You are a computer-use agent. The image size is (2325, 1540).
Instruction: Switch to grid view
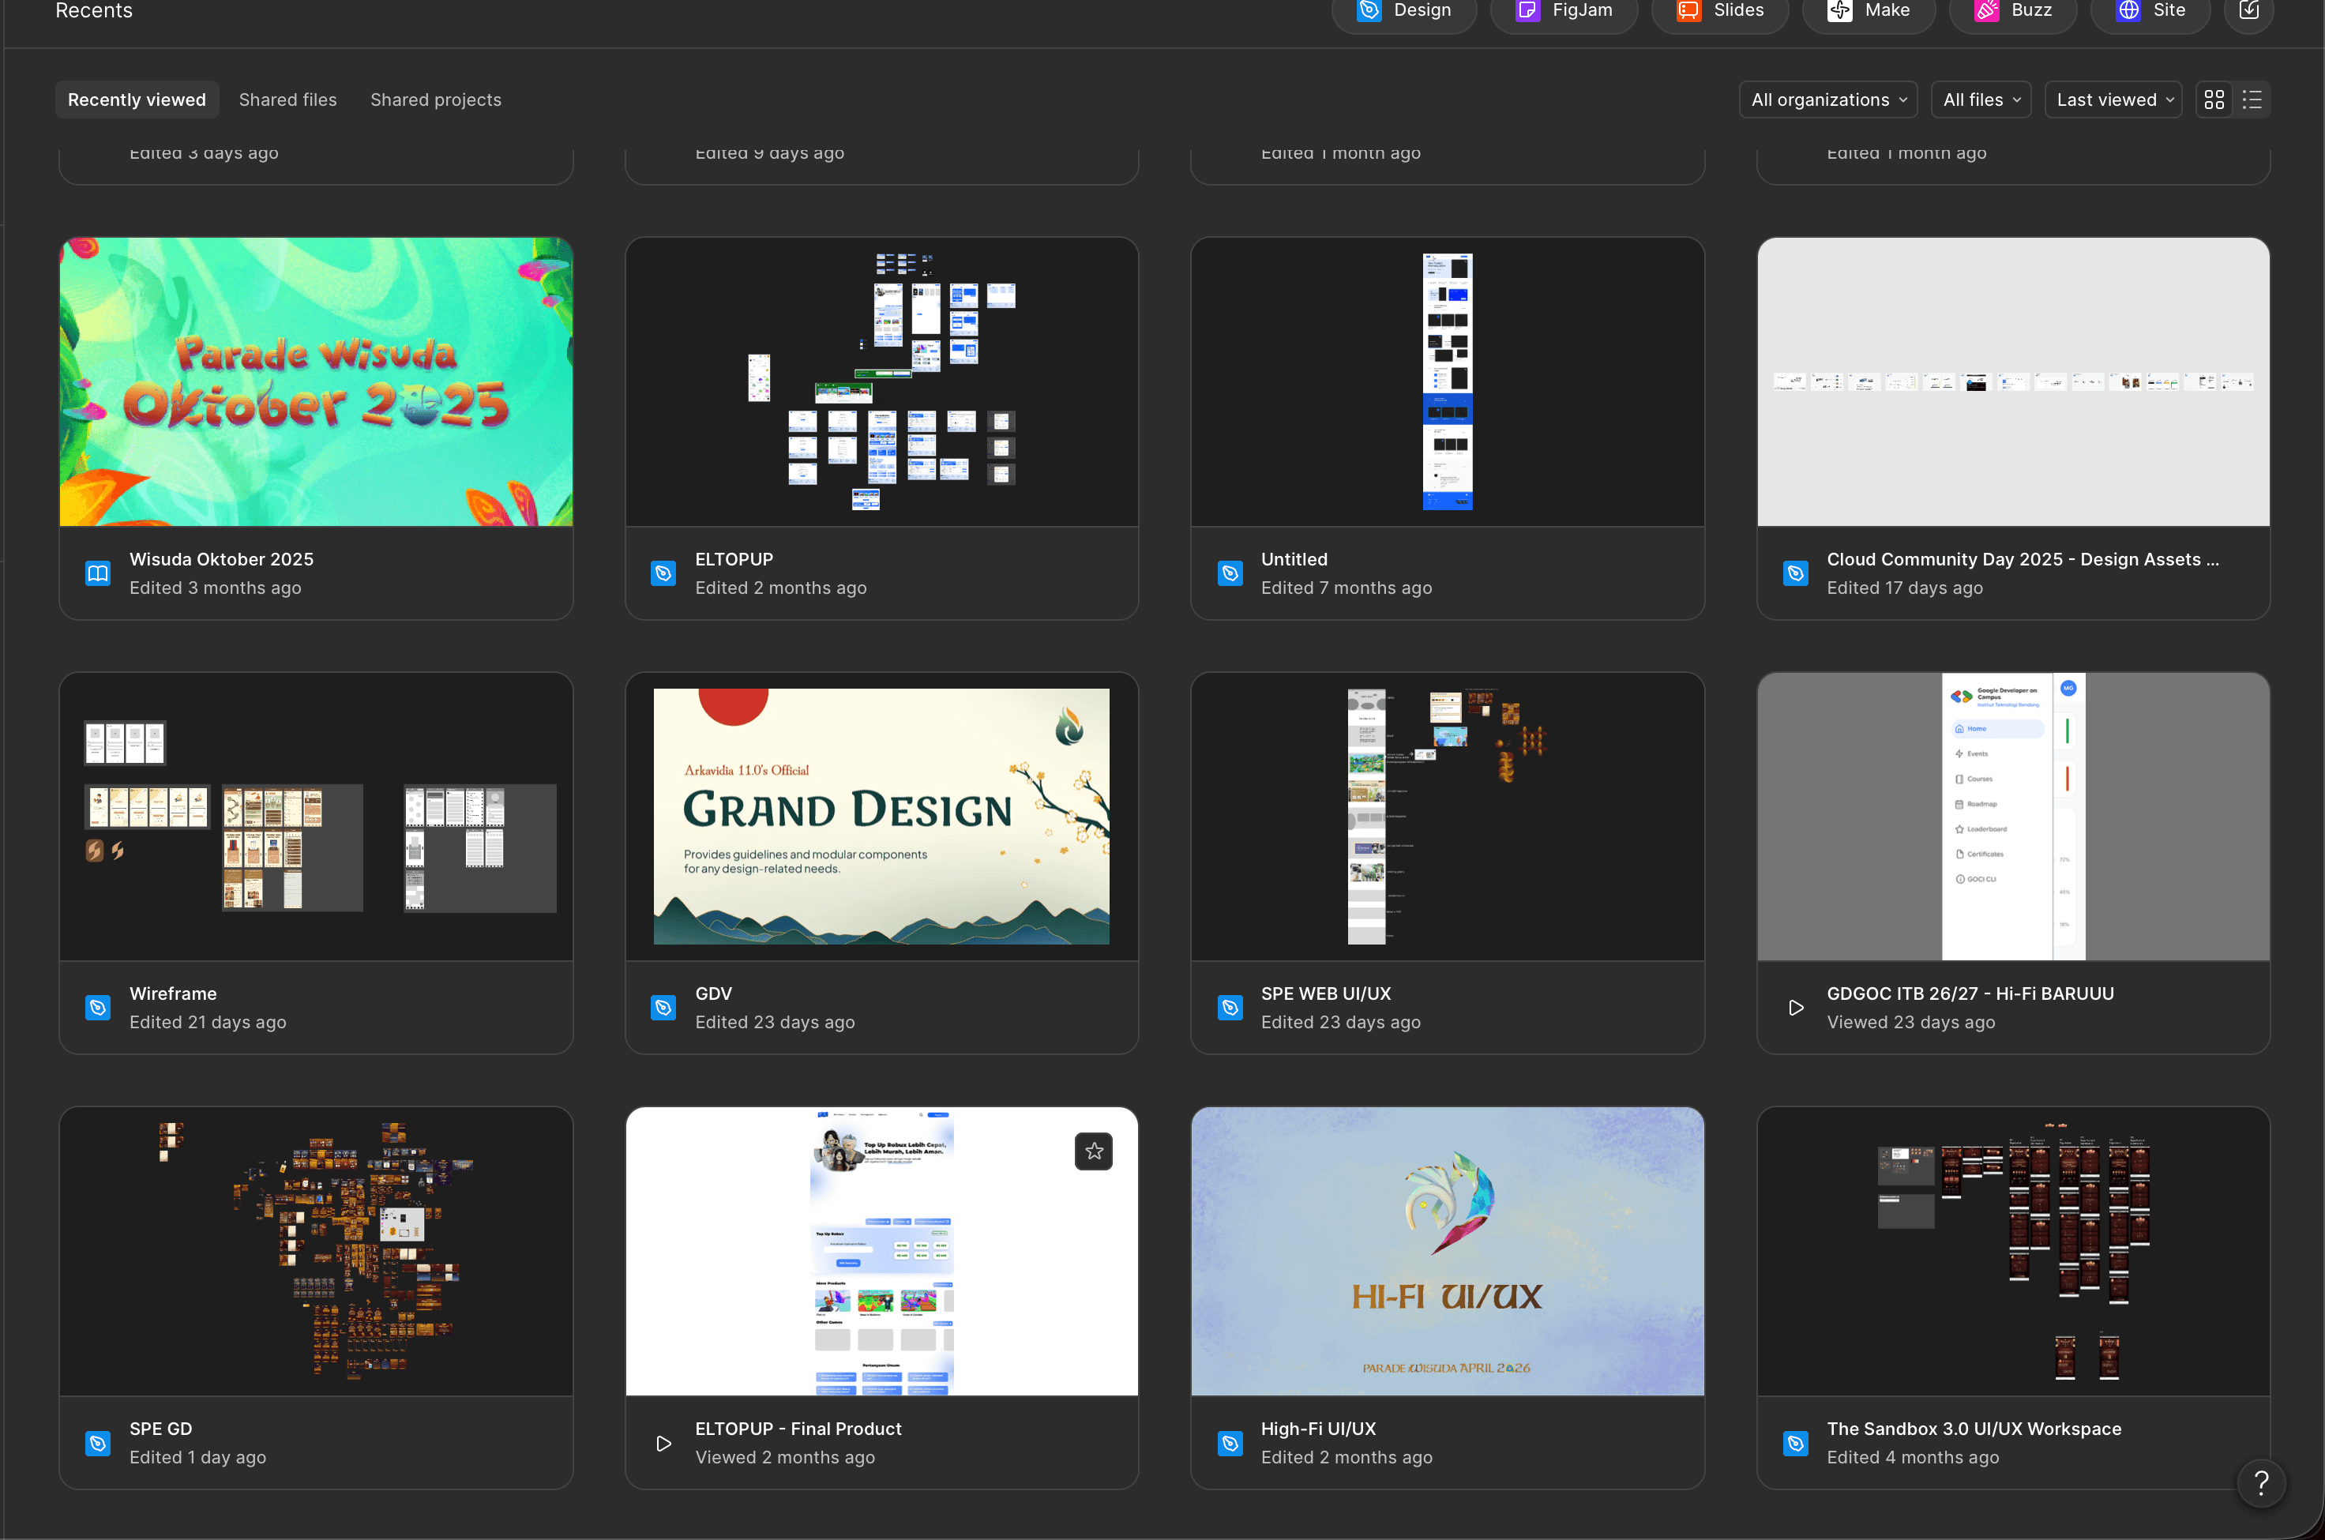point(2214,100)
